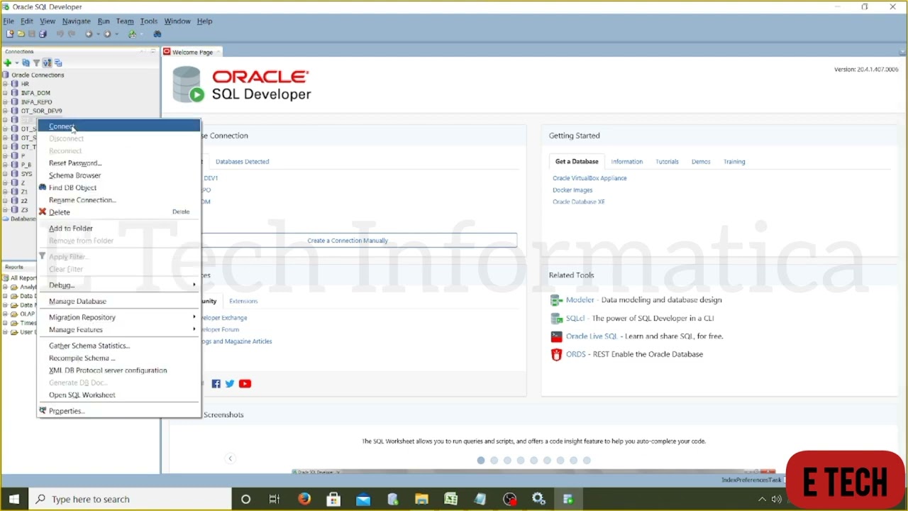Viewport: 908px width, 511px height.
Task: Open the SQL Worksheet toolbar icon
Action: [x=132, y=34]
